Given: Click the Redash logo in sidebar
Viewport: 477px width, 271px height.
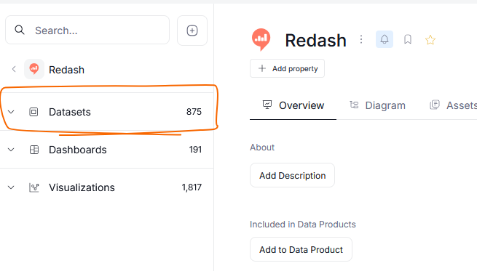Looking at the screenshot, I should point(34,69).
